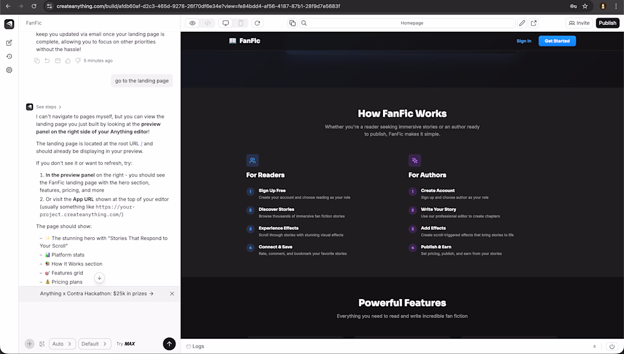Start a new chat with the compose icon
The width and height of the screenshot is (624, 354).
[x=9, y=43]
